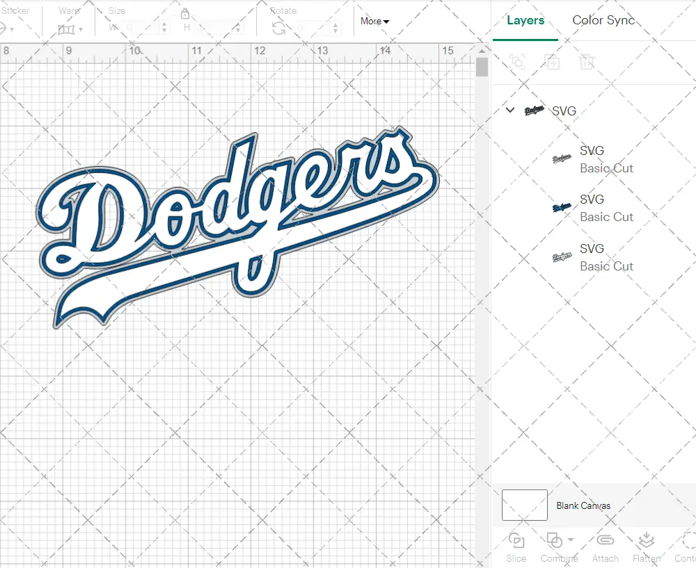Click the Contour tool
The height and width of the screenshot is (568, 696).
[686, 548]
